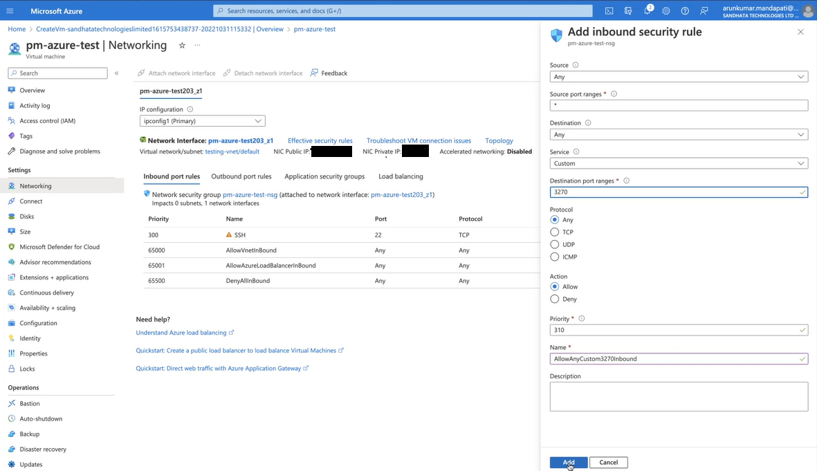This screenshot has width=817, height=471.
Task: Click the Priority input field
Action: (x=679, y=330)
